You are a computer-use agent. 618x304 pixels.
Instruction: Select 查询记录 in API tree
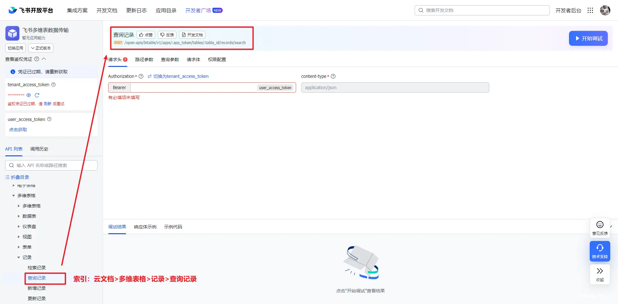[x=37, y=278]
